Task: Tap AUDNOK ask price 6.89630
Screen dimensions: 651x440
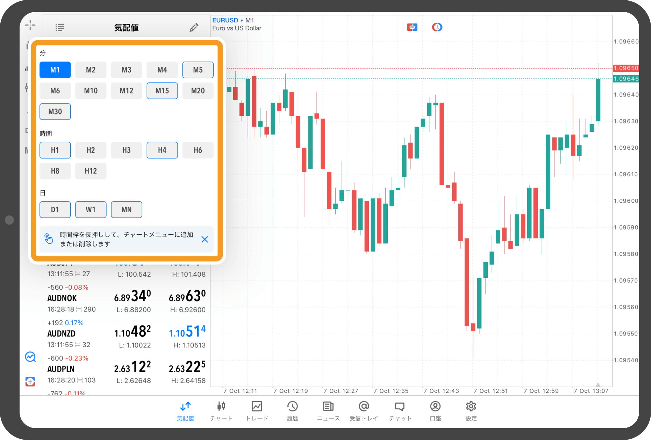Action: coord(187,296)
